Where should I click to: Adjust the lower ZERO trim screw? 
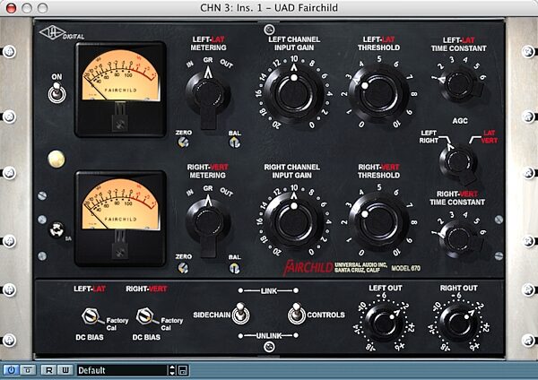(x=183, y=268)
